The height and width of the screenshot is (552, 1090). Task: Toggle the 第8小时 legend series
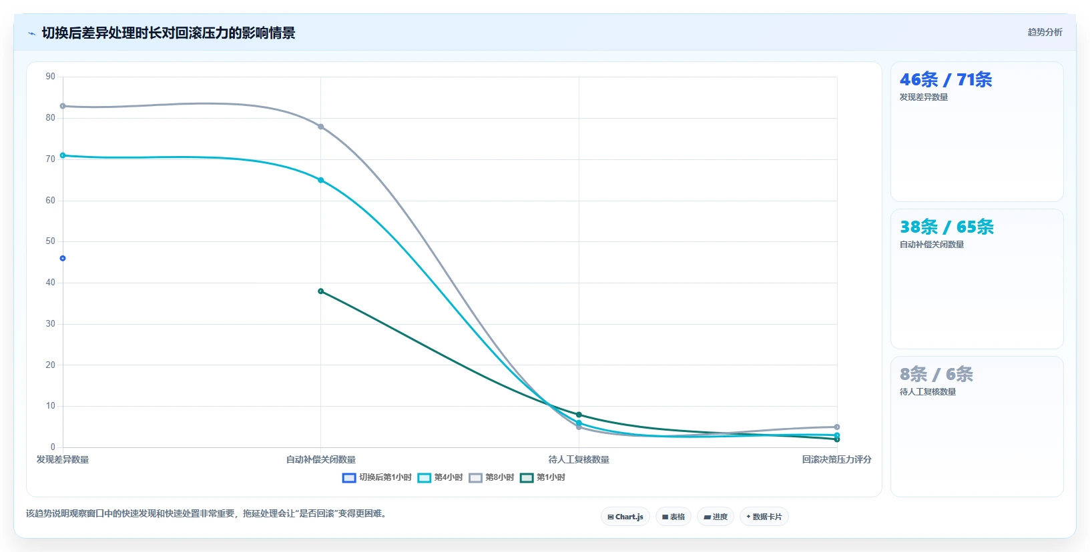tap(491, 477)
